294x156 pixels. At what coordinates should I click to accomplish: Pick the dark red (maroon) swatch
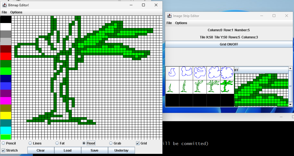[6, 49]
